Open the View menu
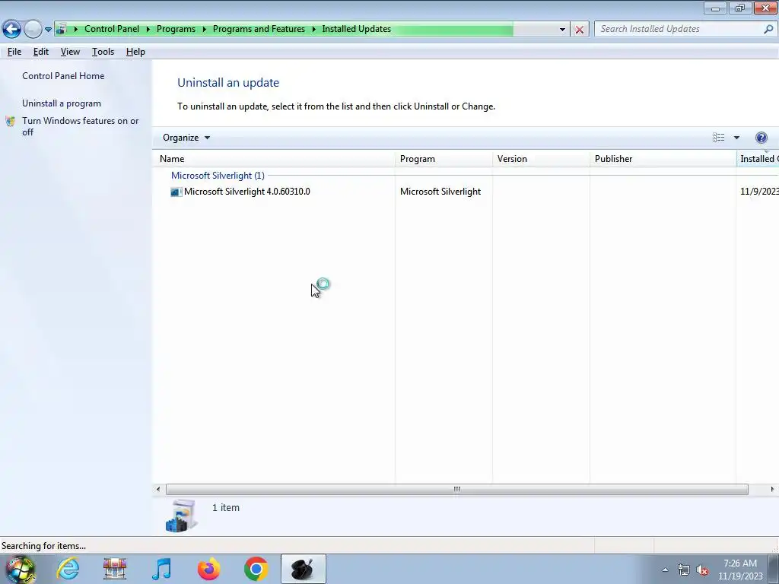This screenshot has width=779, height=584. point(70,52)
